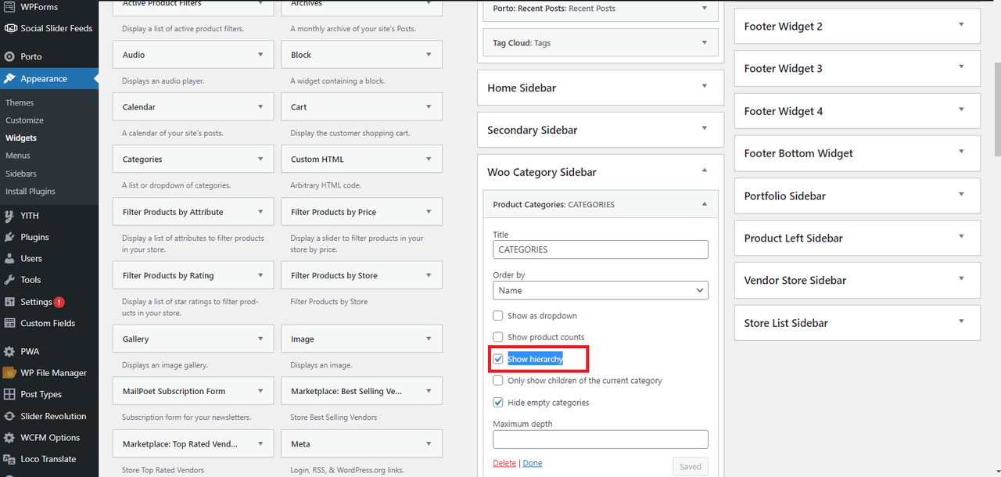The height and width of the screenshot is (477, 1001).
Task: Click the YITH menu icon
Action: coord(9,215)
